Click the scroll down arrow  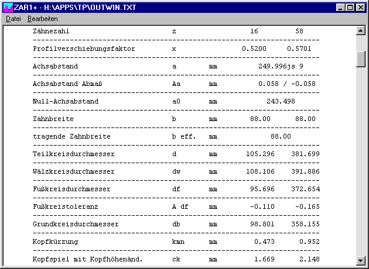click(361, 260)
